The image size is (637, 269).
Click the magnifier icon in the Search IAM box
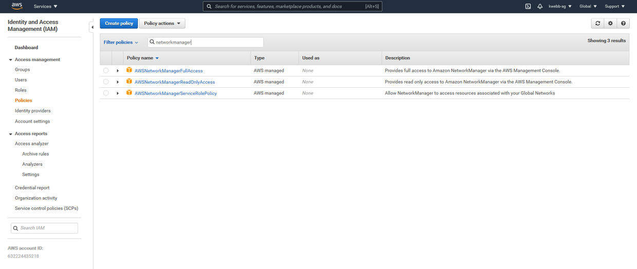(16, 228)
